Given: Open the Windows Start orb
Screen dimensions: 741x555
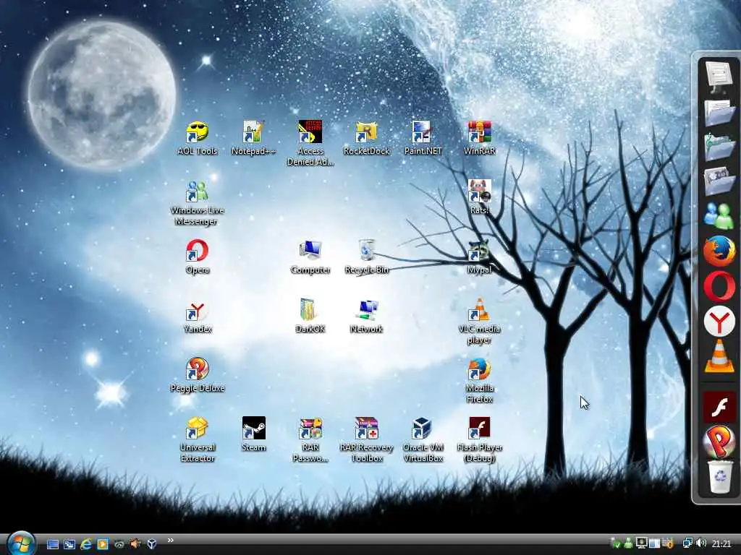Looking at the screenshot, I should click(21, 543).
